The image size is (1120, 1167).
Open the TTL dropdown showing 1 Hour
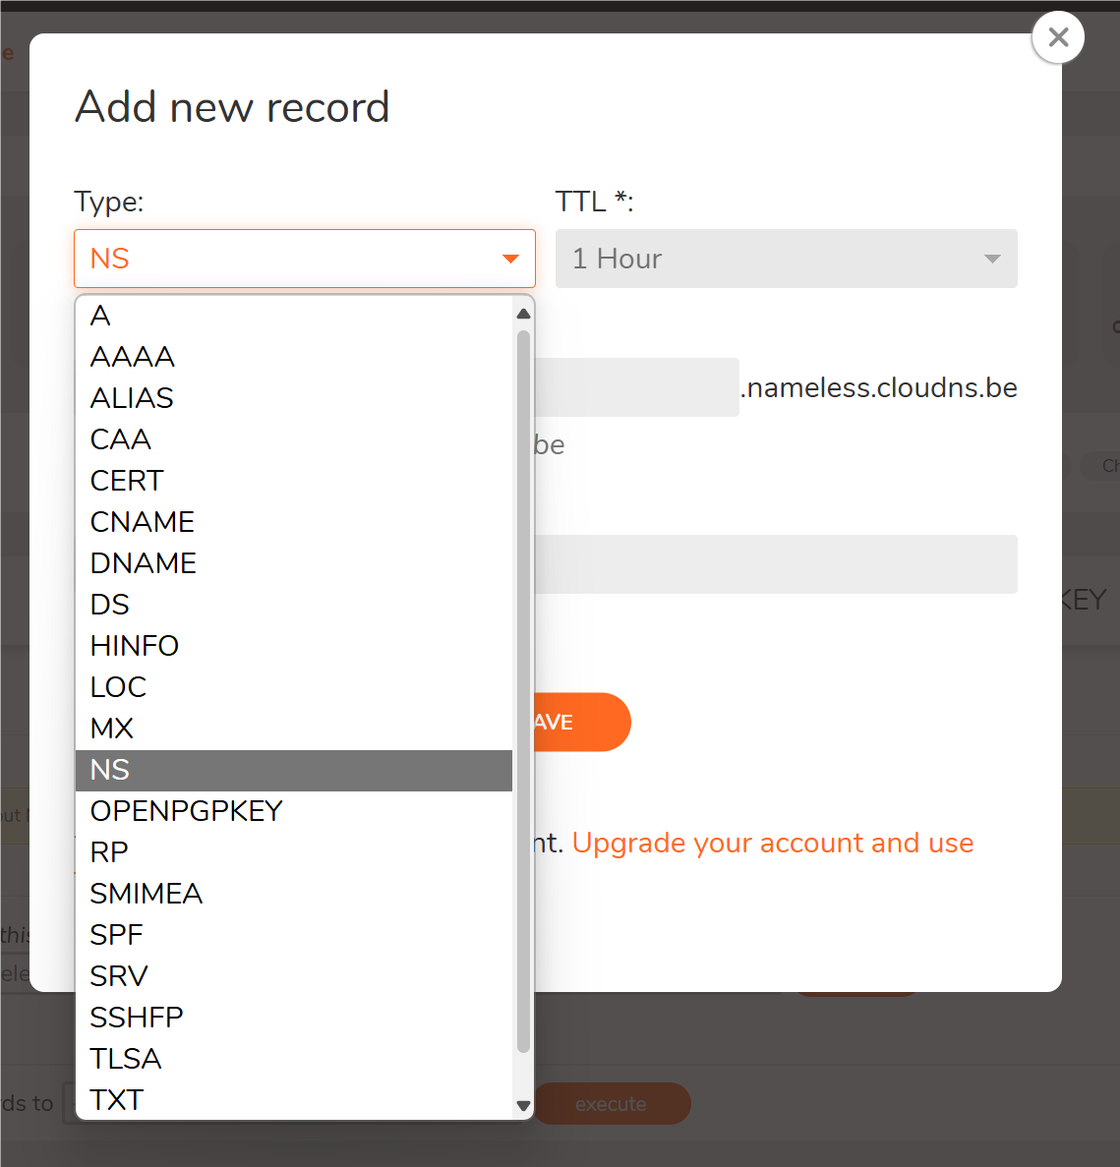tap(786, 259)
